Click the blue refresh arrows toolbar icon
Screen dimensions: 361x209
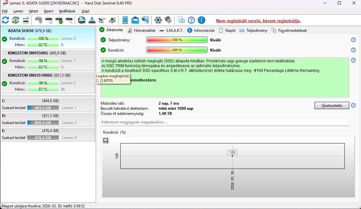pos(5,20)
